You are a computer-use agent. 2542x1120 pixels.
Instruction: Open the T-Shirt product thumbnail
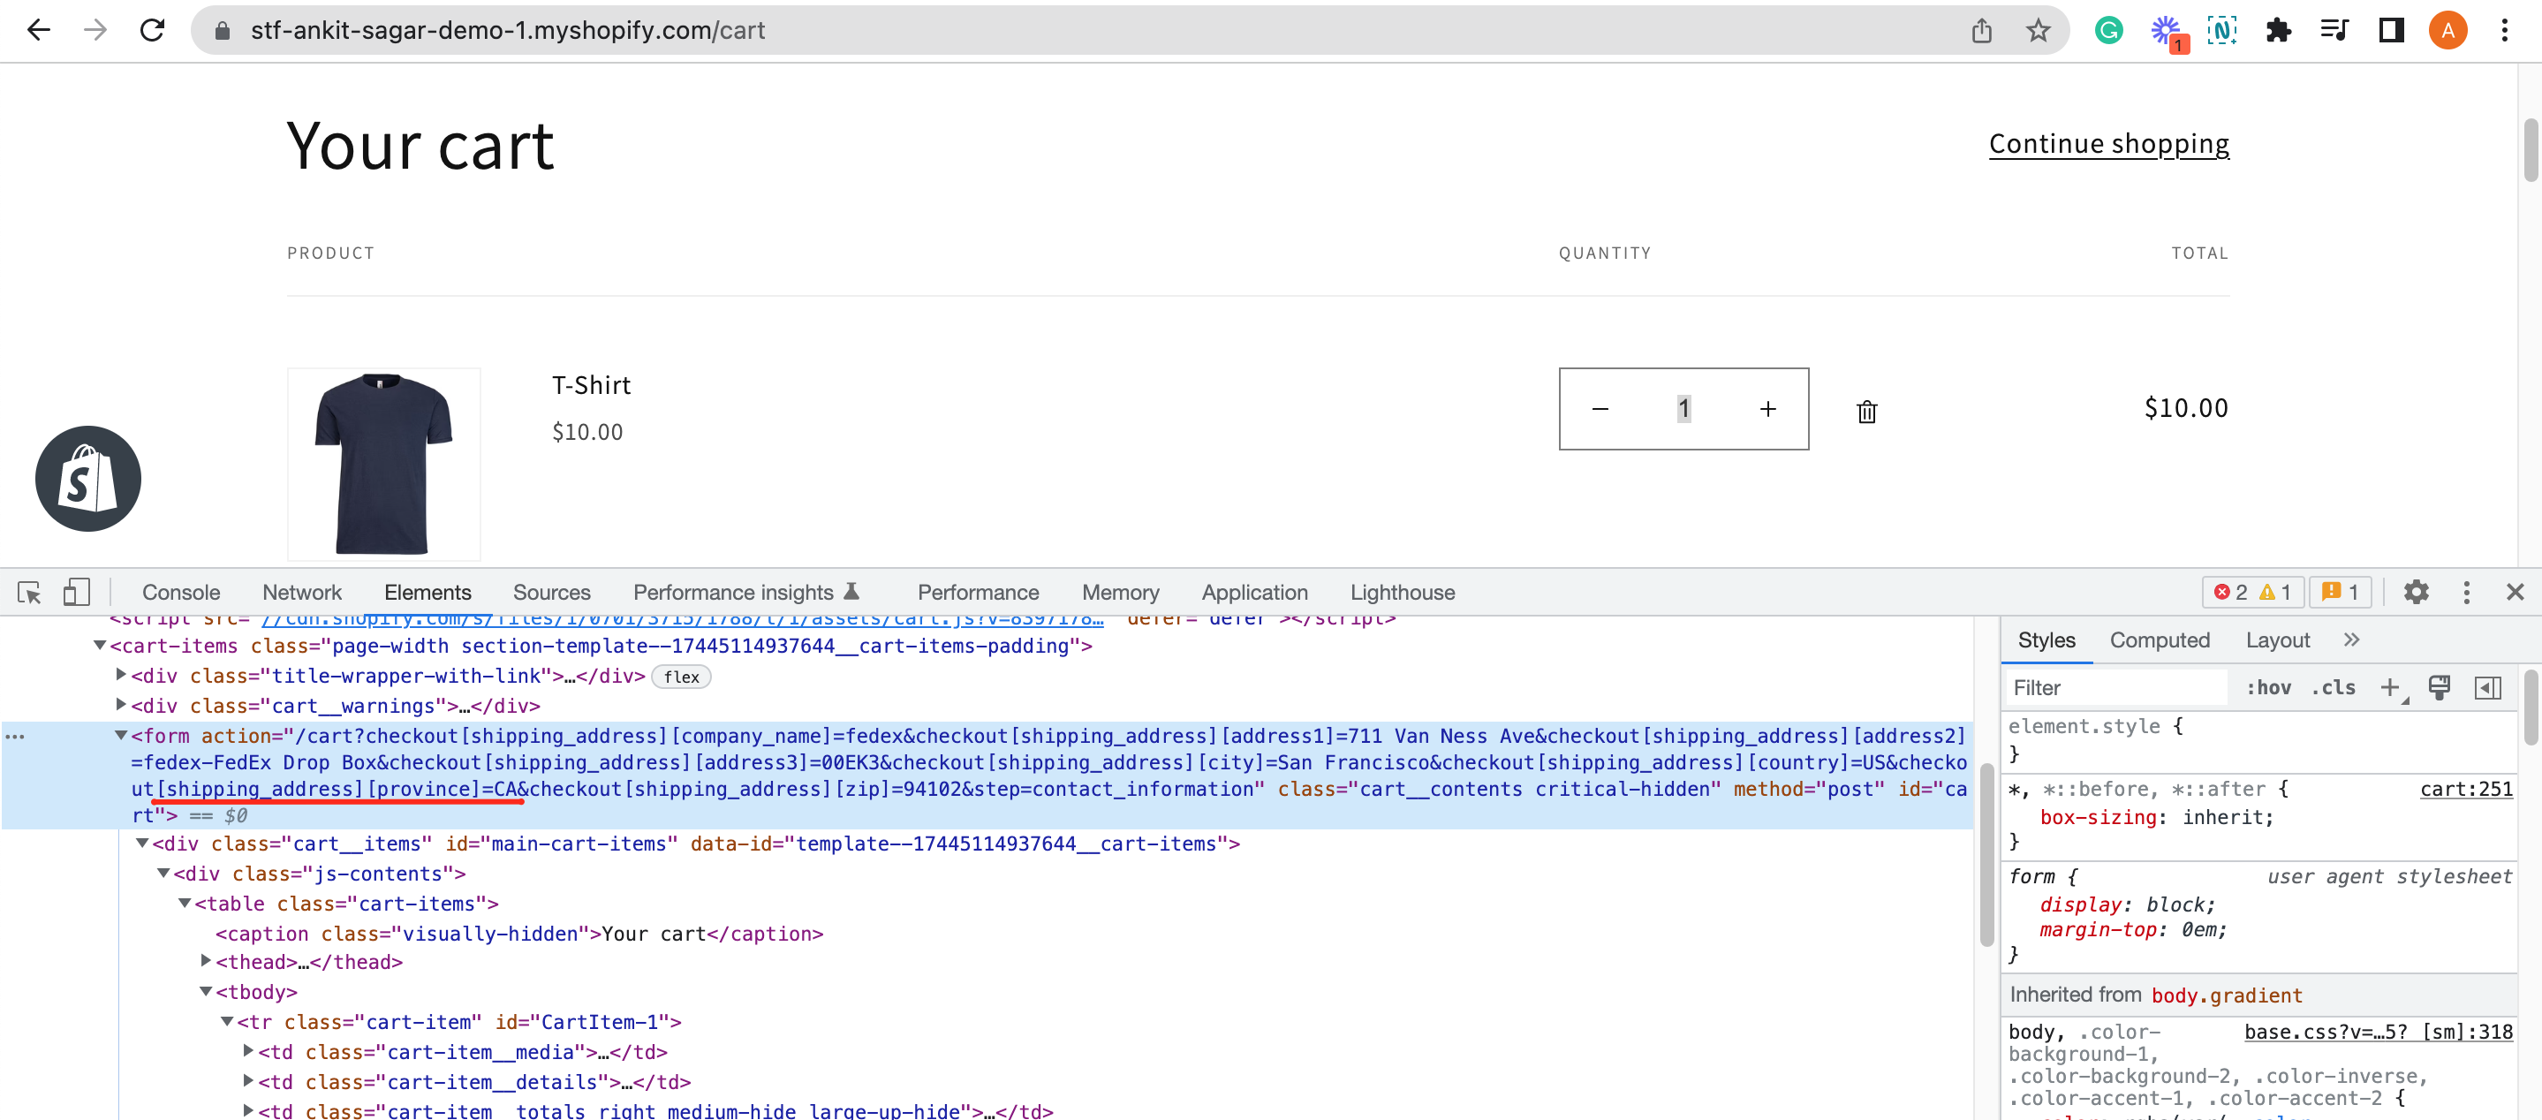click(x=384, y=463)
